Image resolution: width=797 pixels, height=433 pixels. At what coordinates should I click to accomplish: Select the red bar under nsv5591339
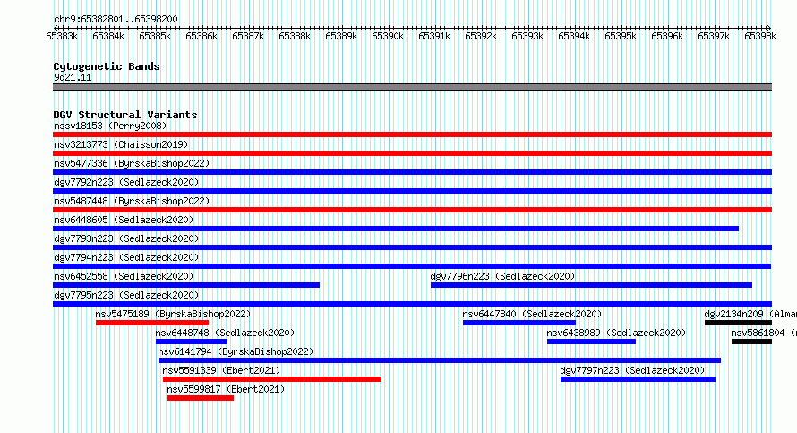[272, 379]
